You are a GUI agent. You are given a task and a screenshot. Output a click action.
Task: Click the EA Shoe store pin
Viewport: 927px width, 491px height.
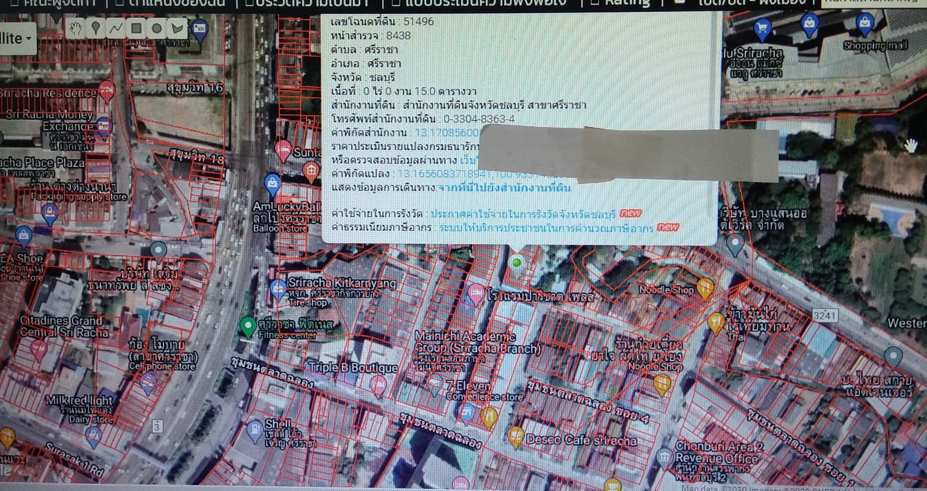pyautogui.click(x=23, y=237)
